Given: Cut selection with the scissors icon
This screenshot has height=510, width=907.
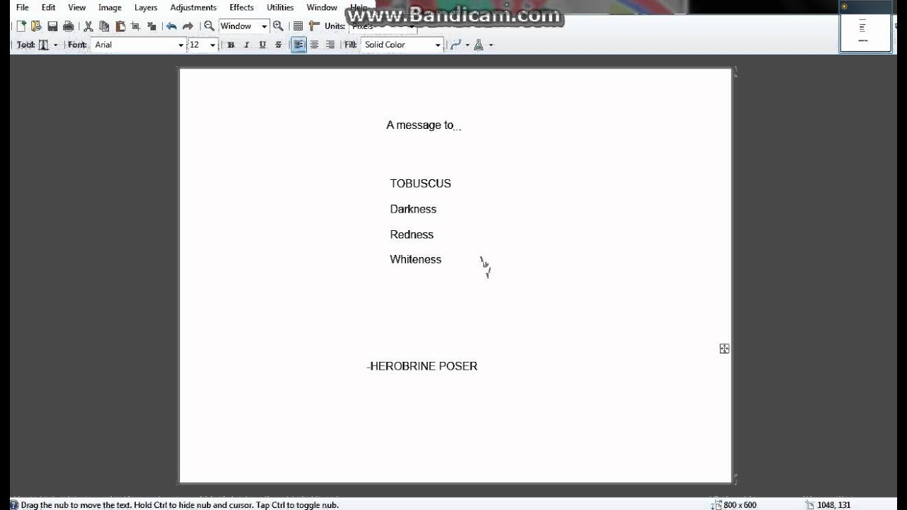Looking at the screenshot, I should [89, 26].
